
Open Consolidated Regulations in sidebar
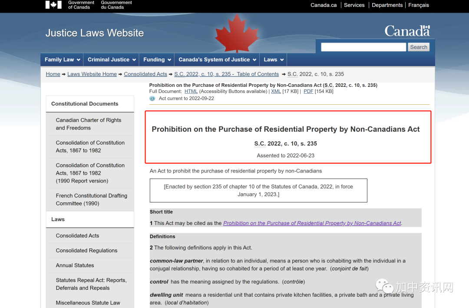(90, 251)
